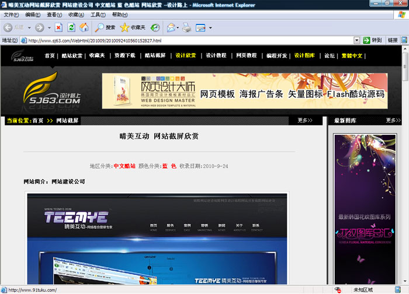Open 酷站欣赏 navigation link
The height and width of the screenshot is (294, 409).
(x=72, y=56)
